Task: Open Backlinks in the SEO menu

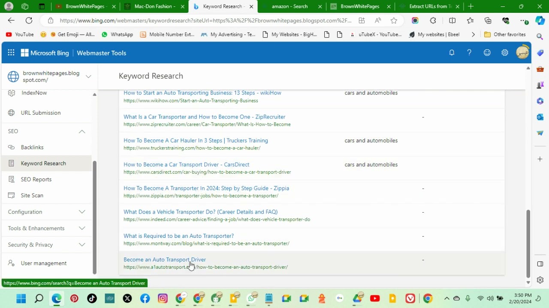Action: [x=32, y=147]
